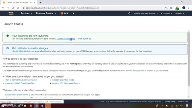Viewport: 192px width, 108px height.
Task: Close the Launch instance wizard tab
Action: 35,2
